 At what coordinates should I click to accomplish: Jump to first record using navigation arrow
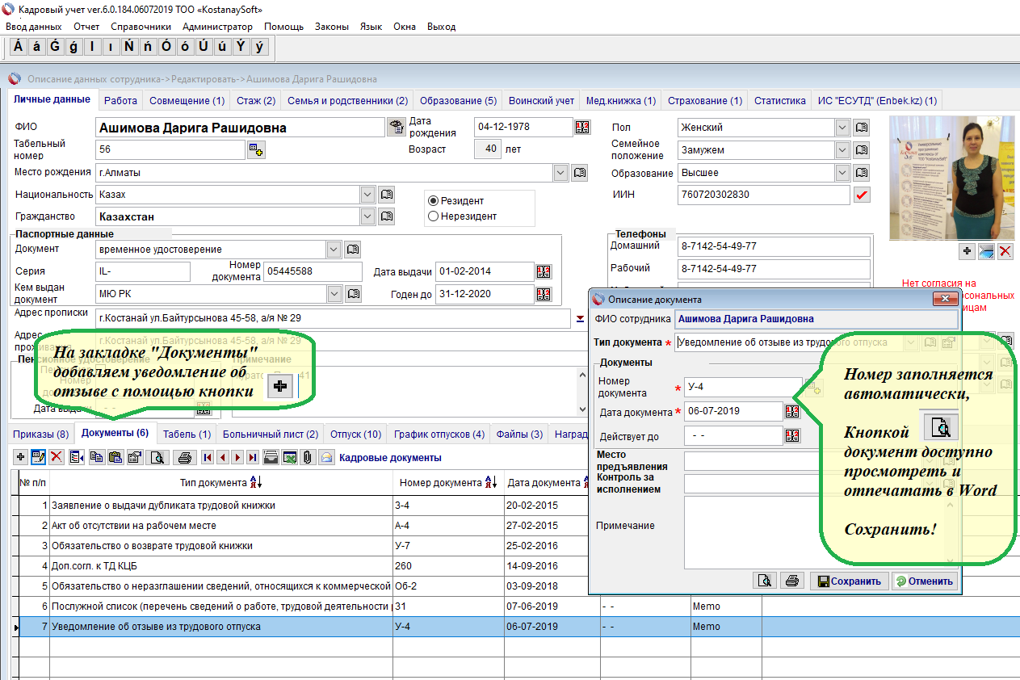[208, 457]
